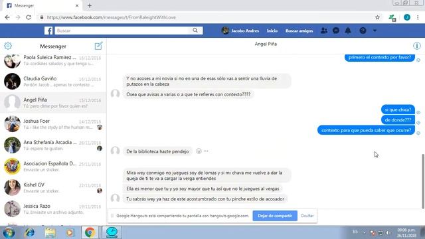This screenshot has height=239, width=425.
Task: Open Messenger settings gear icon
Action: point(8,46)
